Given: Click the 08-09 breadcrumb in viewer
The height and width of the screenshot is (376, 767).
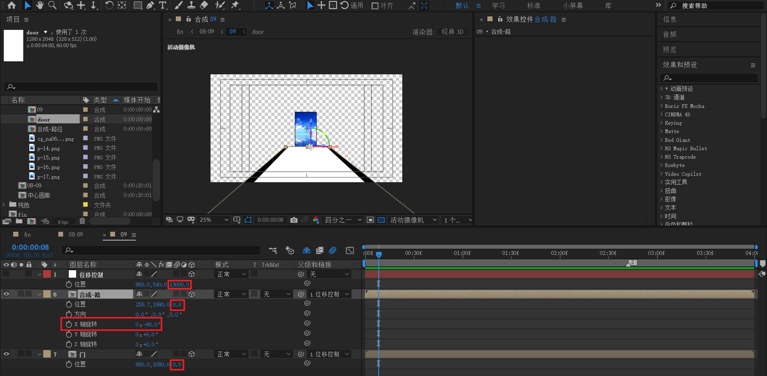Looking at the screenshot, I should coord(207,32).
